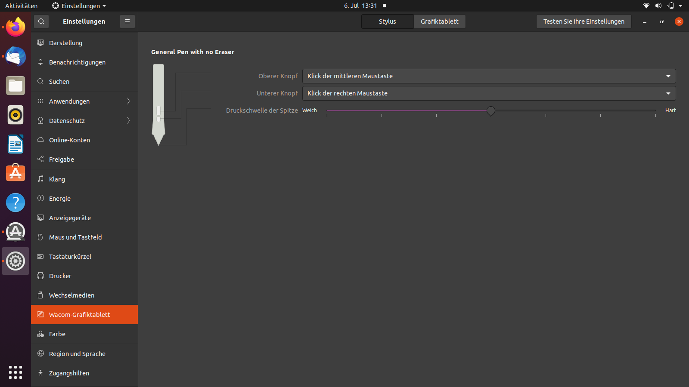Viewport: 689px width, 387px height.
Task: Switch to the Stylus tab
Action: click(x=387, y=21)
